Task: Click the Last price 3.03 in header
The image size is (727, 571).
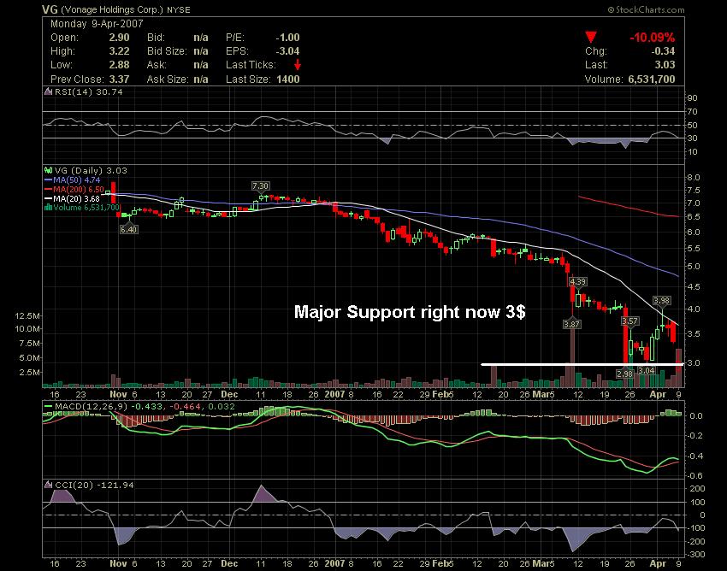Action: click(x=665, y=65)
